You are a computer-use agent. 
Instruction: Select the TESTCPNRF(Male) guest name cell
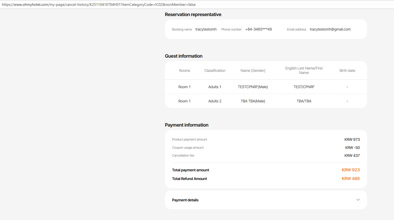click(253, 87)
